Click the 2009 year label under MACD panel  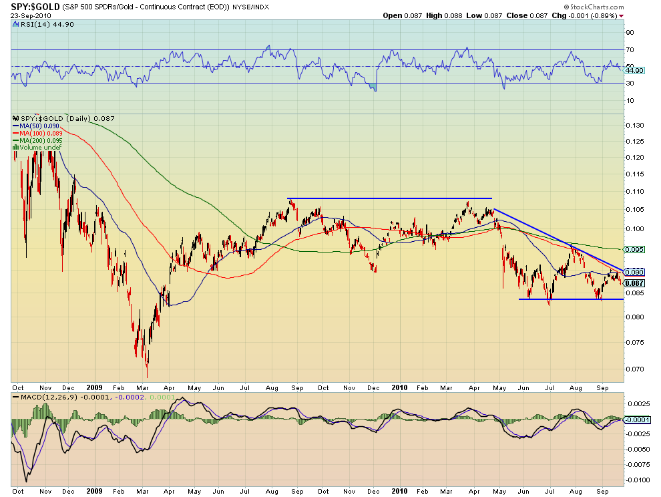pyautogui.click(x=94, y=491)
